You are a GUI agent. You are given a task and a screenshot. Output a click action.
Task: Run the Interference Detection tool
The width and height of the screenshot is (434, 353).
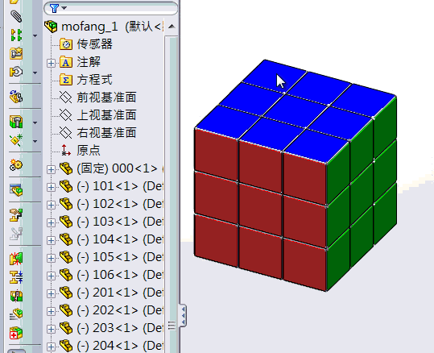[16, 259]
